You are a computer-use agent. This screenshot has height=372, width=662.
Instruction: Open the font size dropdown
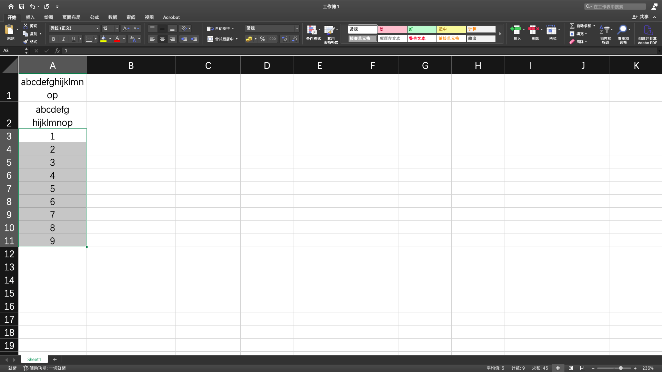point(117,28)
